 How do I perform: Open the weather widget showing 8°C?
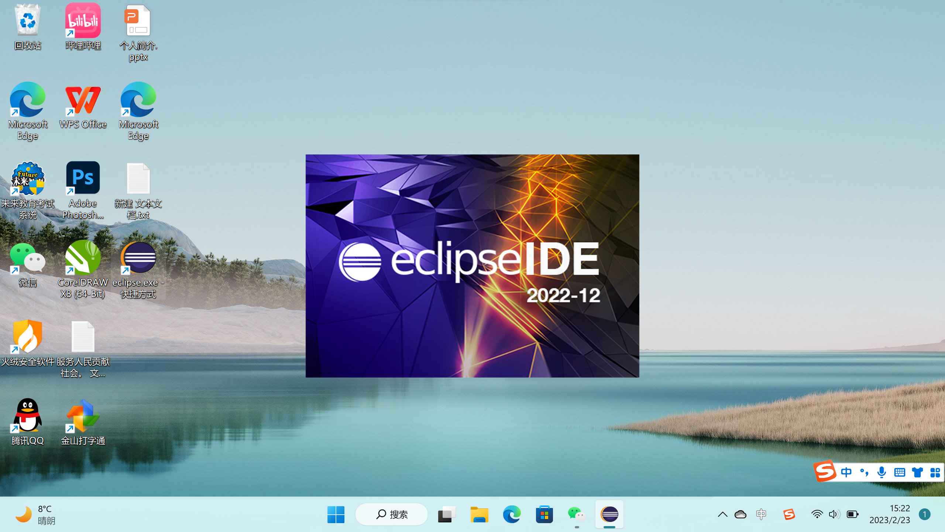(x=35, y=514)
